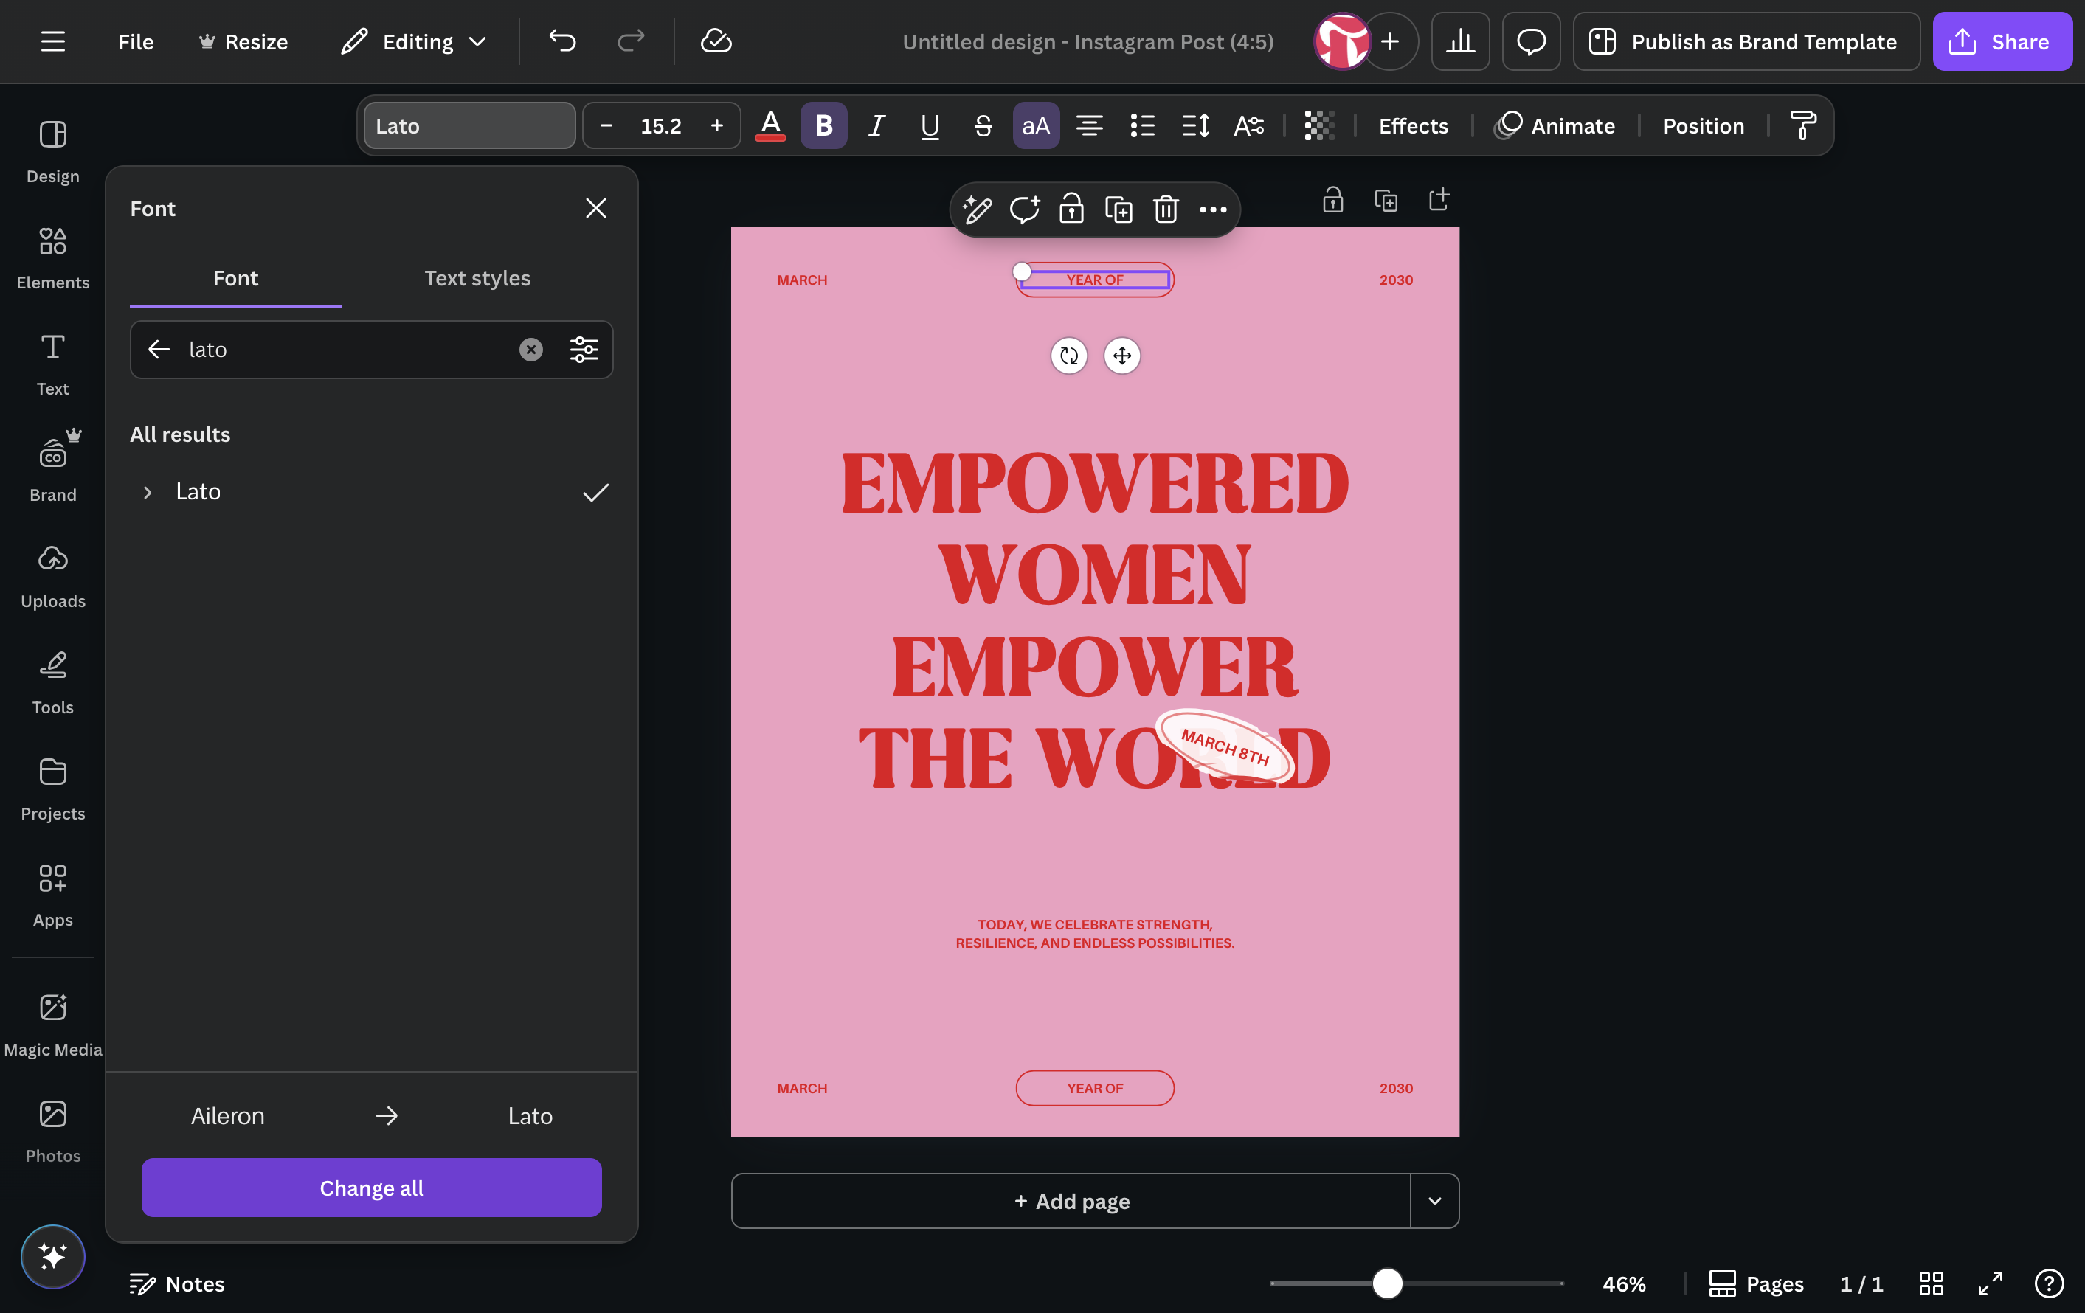Image resolution: width=2085 pixels, height=1313 pixels.
Task: Open the analytics bar chart icon
Action: pos(1460,41)
